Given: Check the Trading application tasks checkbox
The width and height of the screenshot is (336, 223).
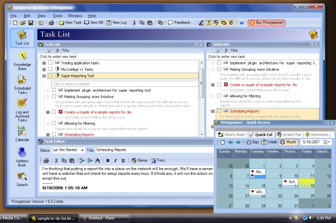Looking at the screenshot, I should pyautogui.click(x=50, y=63).
